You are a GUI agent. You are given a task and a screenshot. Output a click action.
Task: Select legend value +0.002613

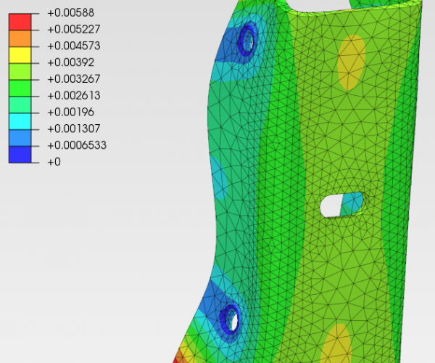[74, 96]
